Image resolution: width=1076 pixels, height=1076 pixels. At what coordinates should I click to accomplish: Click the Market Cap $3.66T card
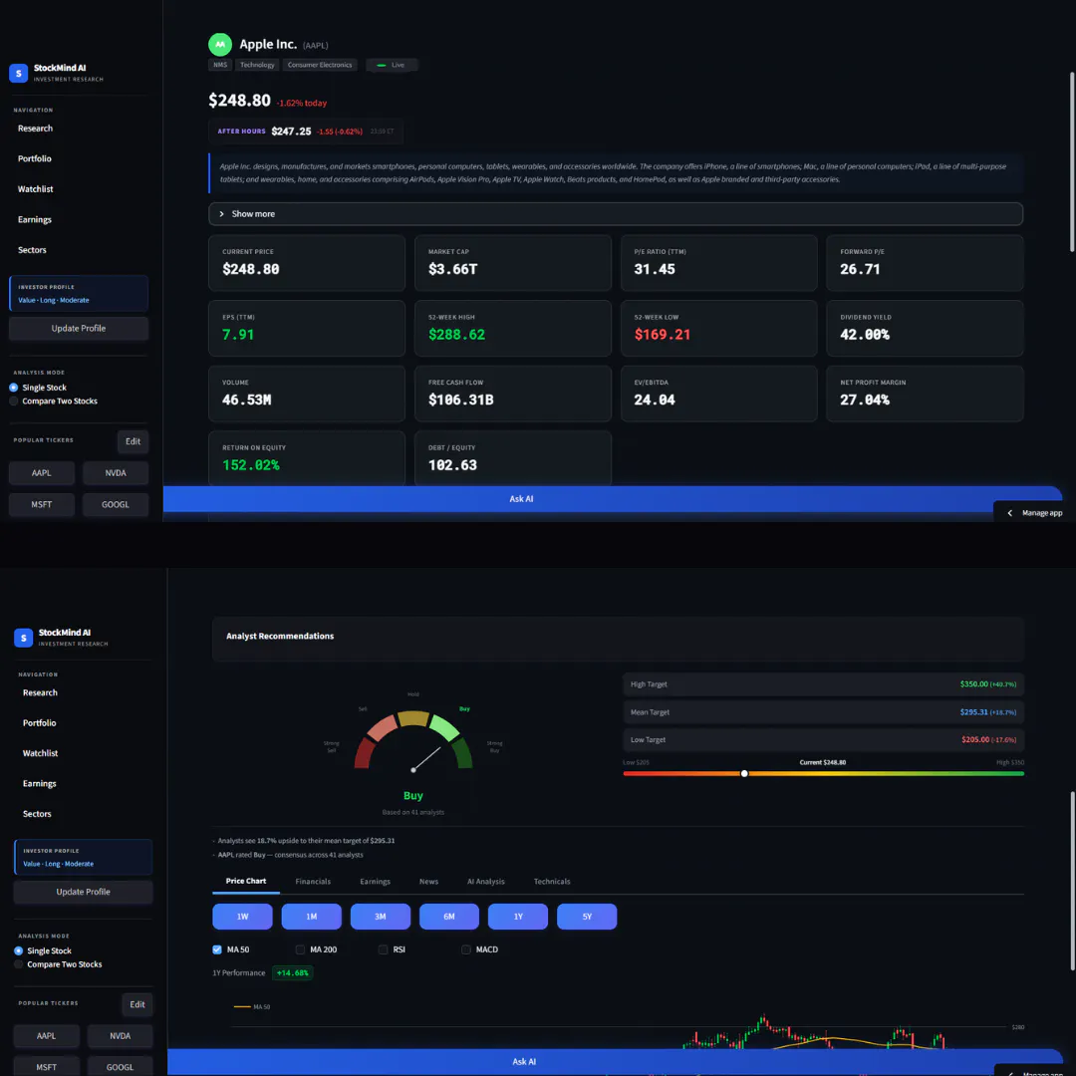click(513, 263)
